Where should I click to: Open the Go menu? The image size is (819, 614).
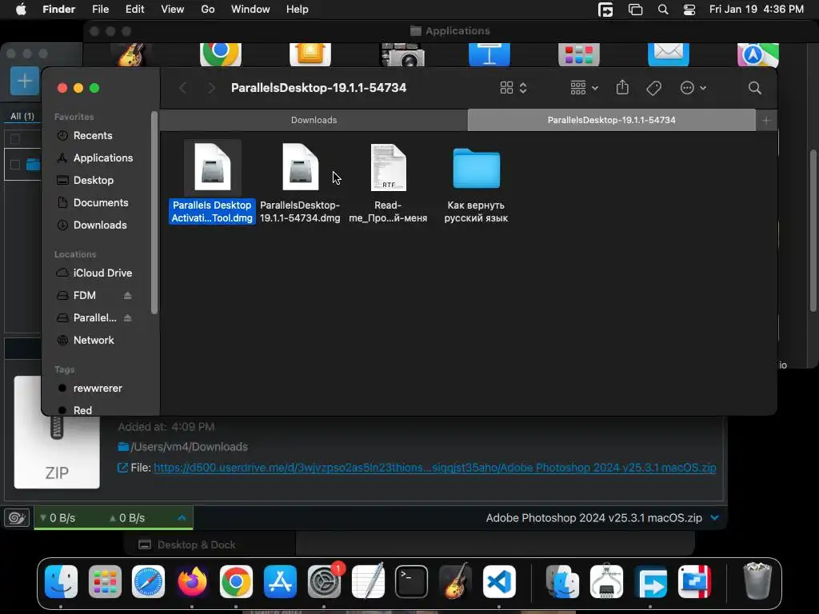click(208, 10)
